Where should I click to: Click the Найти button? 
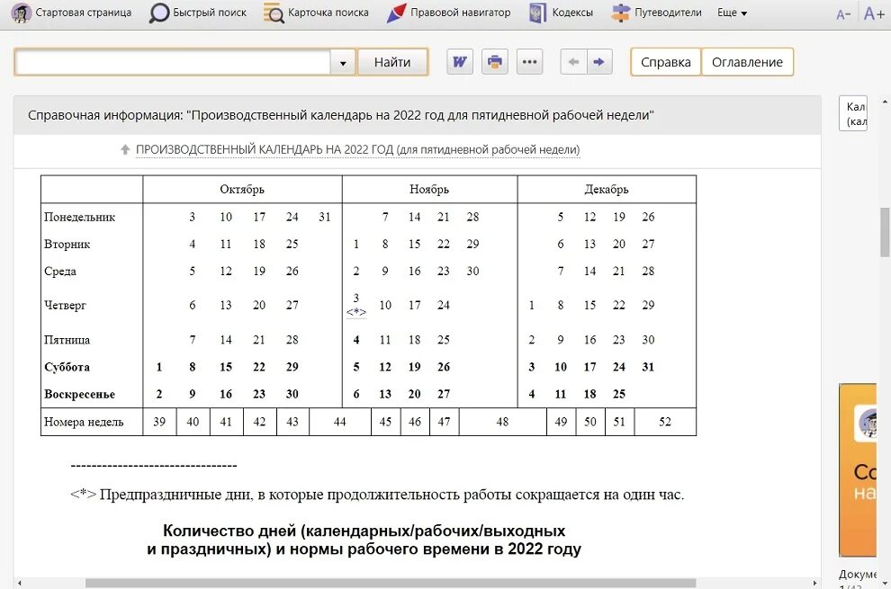pyautogui.click(x=392, y=62)
